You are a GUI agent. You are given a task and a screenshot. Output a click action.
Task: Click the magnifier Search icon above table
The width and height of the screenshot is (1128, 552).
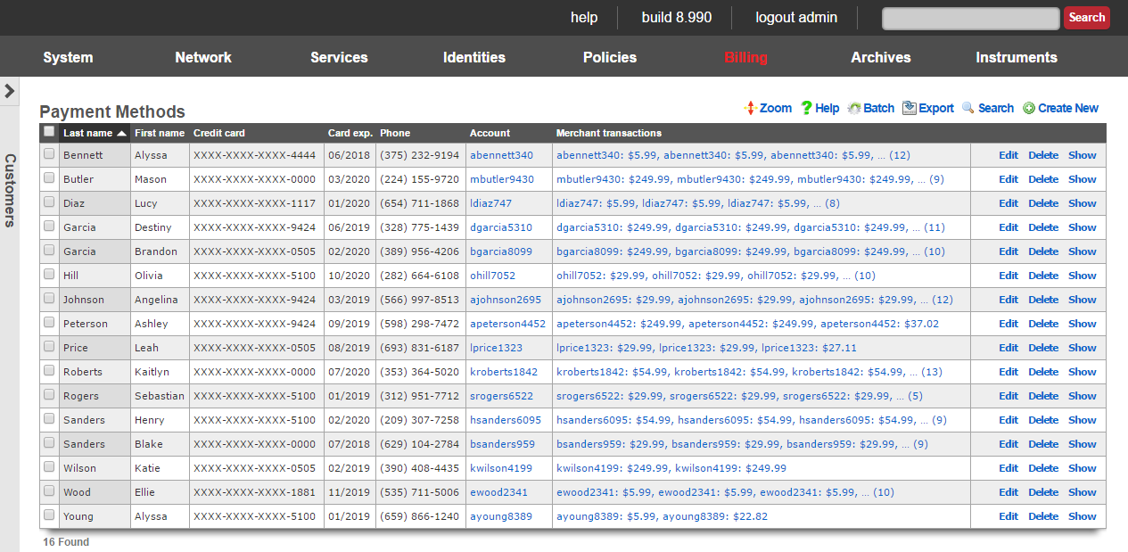pos(968,108)
